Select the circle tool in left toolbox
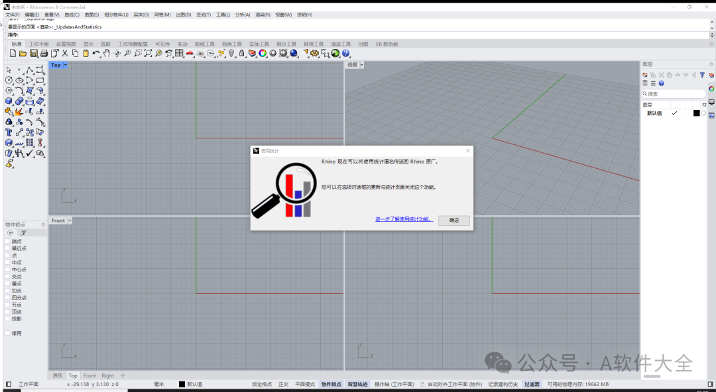The height and width of the screenshot is (392, 716). (x=9, y=80)
